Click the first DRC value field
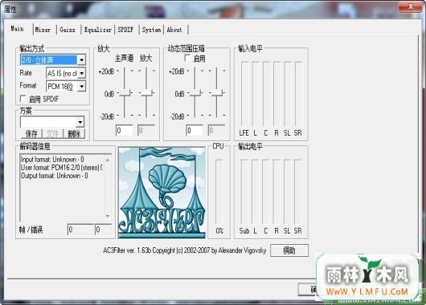Screen dimensions: 426x305 click(x=195, y=131)
